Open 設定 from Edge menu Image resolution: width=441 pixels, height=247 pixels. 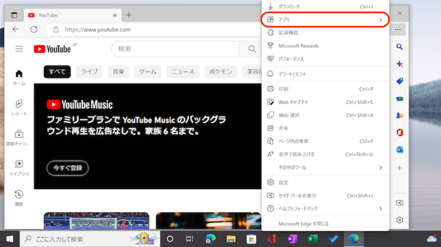pyautogui.click(x=326, y=182)
